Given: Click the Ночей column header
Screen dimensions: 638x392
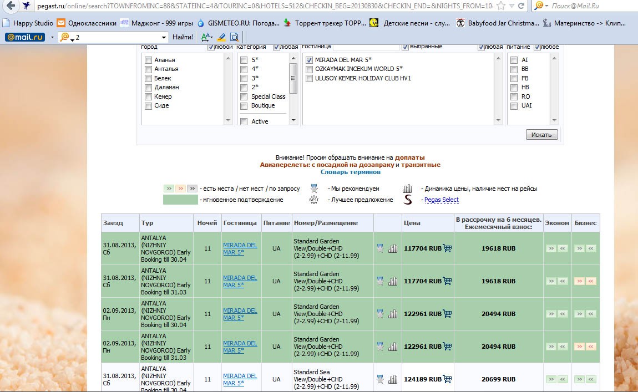Looking at the screenshot, I should pyautogui.click(x=207, y=223).
